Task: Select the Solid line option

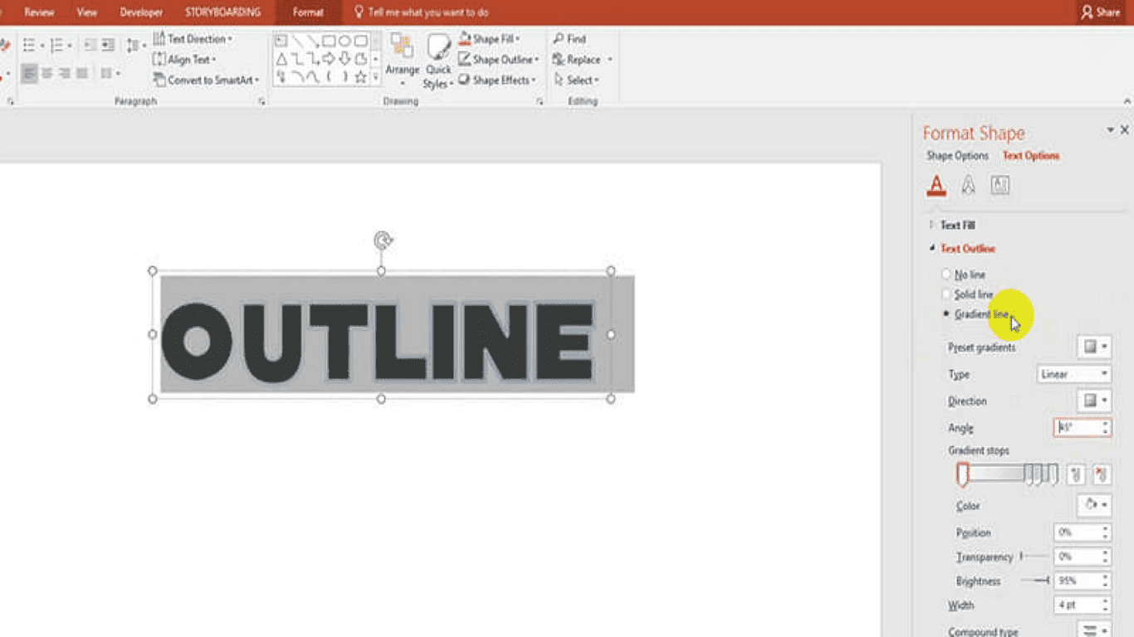Action: 967,294
